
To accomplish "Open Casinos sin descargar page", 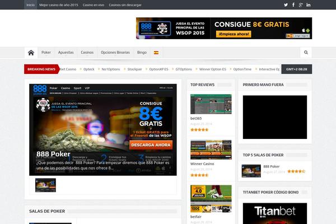I will (125, 4).
